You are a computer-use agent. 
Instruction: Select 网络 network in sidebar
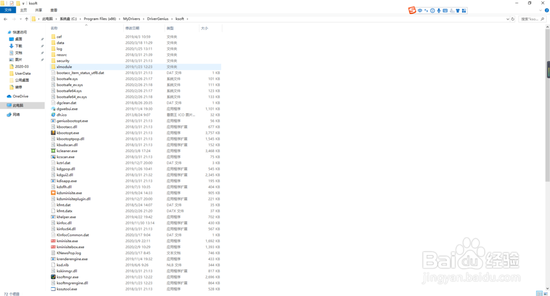click(x=16, y=115)
